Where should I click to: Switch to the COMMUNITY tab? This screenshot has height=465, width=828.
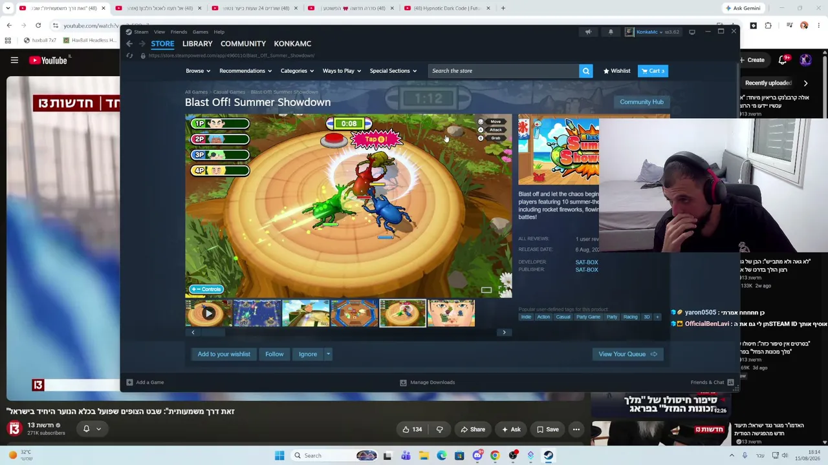tap(243, 44)
